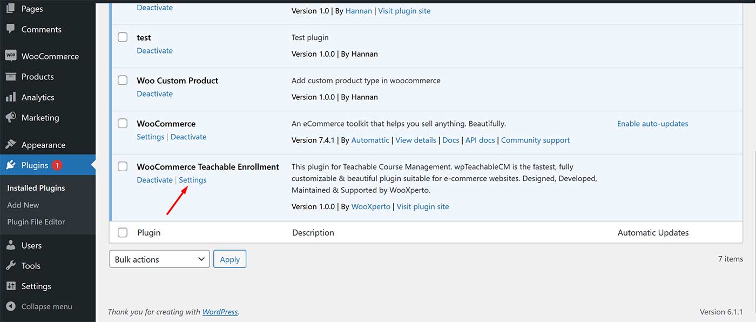Click Visit plugin site in the top row
The image size is (756, 322).
click(x=404, y=11)
